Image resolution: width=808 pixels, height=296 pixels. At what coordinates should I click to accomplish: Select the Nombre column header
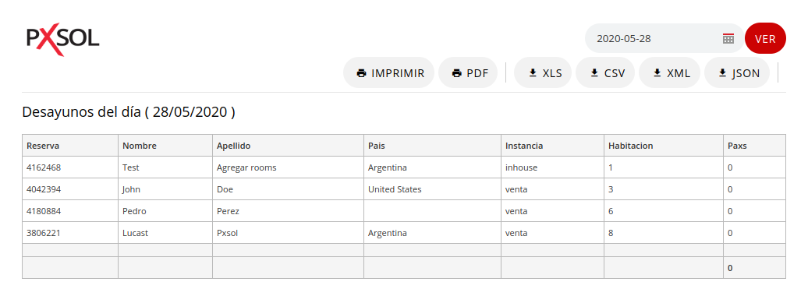(139, 146)
